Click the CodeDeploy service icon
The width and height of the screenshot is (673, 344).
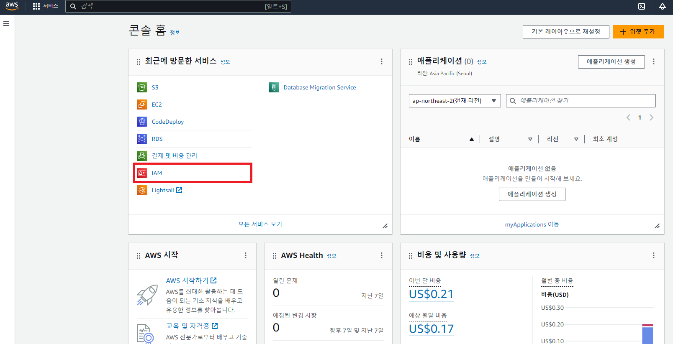tap(142, 122)
